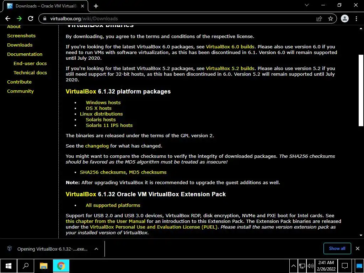Open the About sidebar link
Screen dimensions: 364x273
[14, 26]
